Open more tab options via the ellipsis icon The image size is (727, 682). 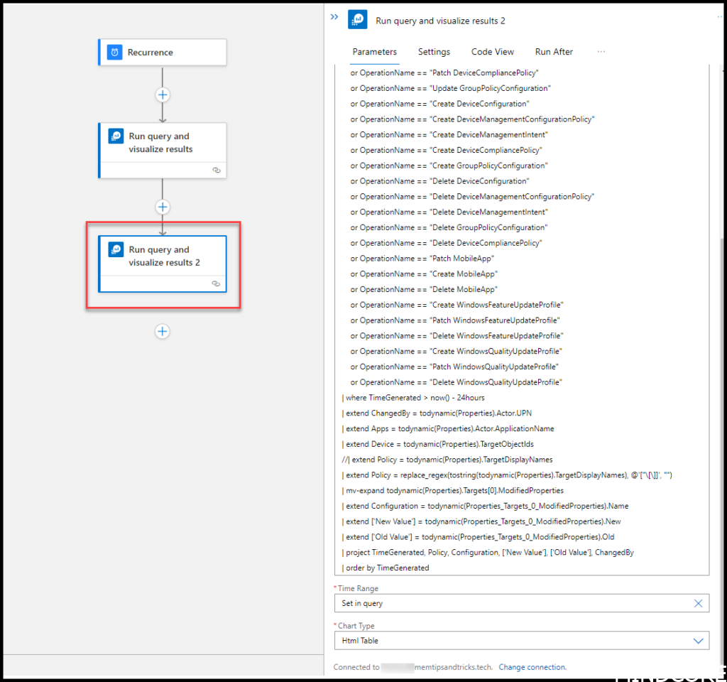[x=601, y=51]
